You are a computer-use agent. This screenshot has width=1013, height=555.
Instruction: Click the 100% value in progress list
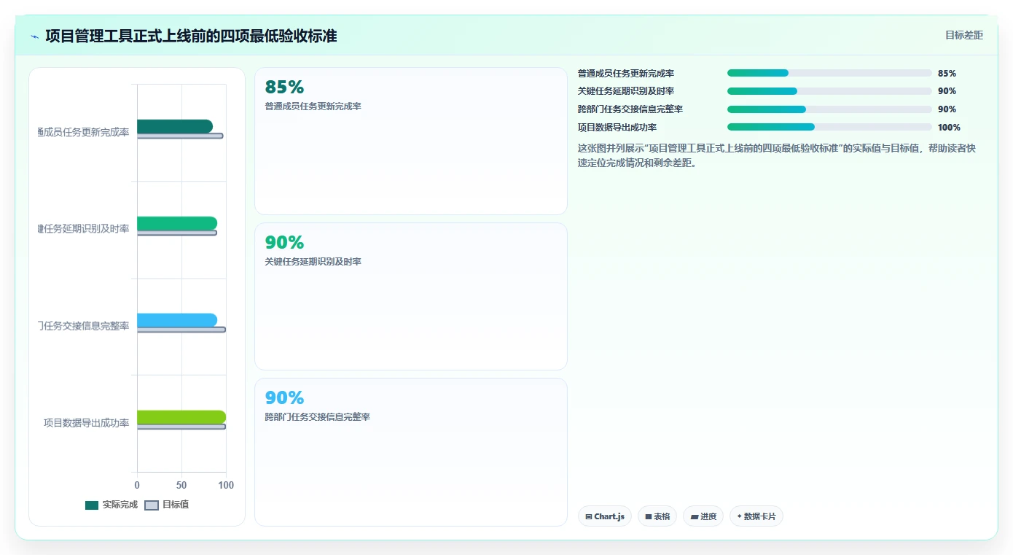[x=949, y=127]
